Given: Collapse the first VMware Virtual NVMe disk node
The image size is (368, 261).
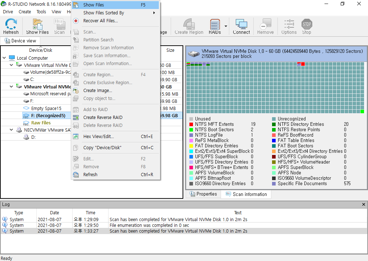Looking at the screenshot, I should coord(11,65).
